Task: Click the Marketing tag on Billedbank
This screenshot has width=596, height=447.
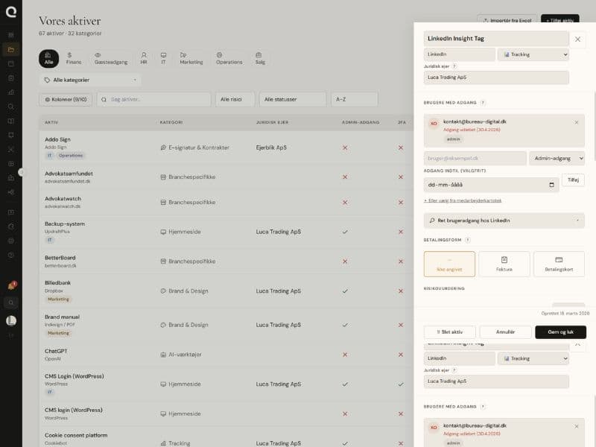Action: pyautogui.click(x=59, y=299)
